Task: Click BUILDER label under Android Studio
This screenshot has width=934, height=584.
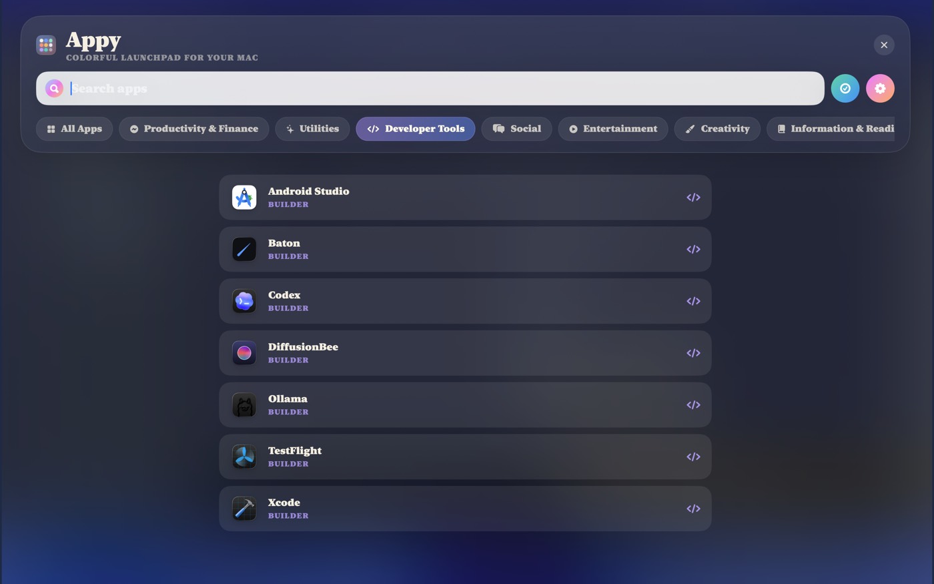Action: tap(288, 205)
